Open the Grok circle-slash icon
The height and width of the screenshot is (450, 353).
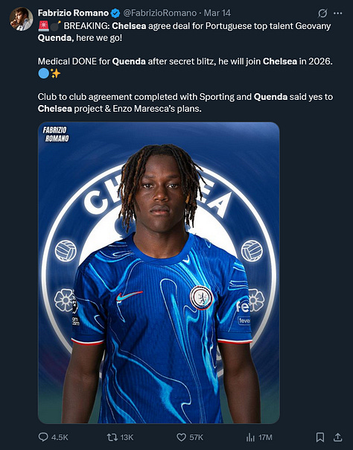(x=322, y=13)
